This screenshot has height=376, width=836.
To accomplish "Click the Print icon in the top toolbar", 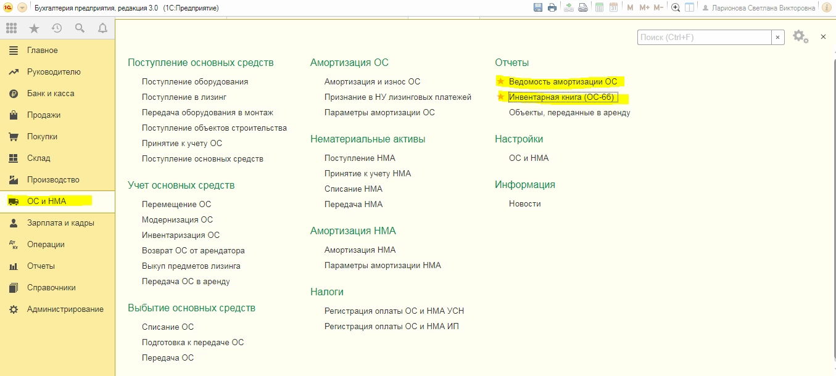I will 552,7.
